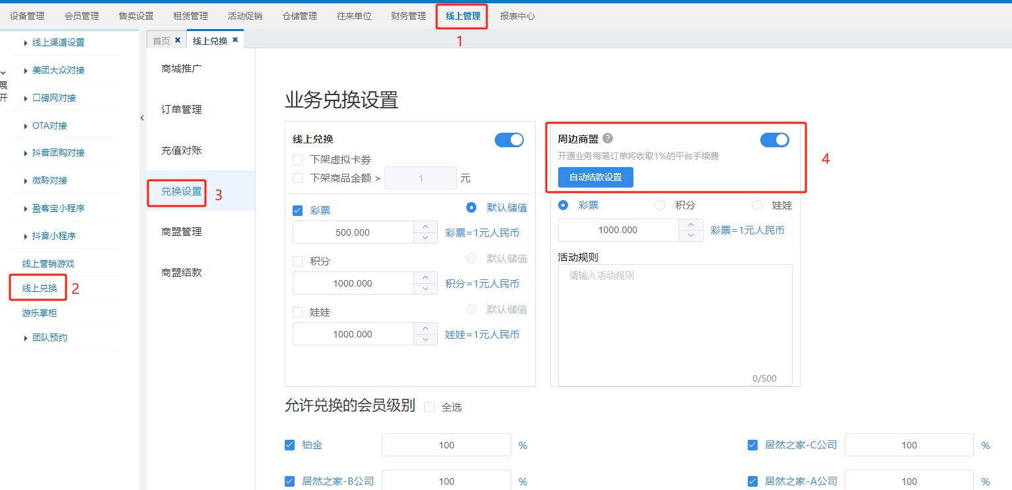The height and width of the screenshot is (490, 1012).
Task: Decrease the 彩票 500.000 value with down arrow
Action: pyautogui.click(x=425, y=238)
